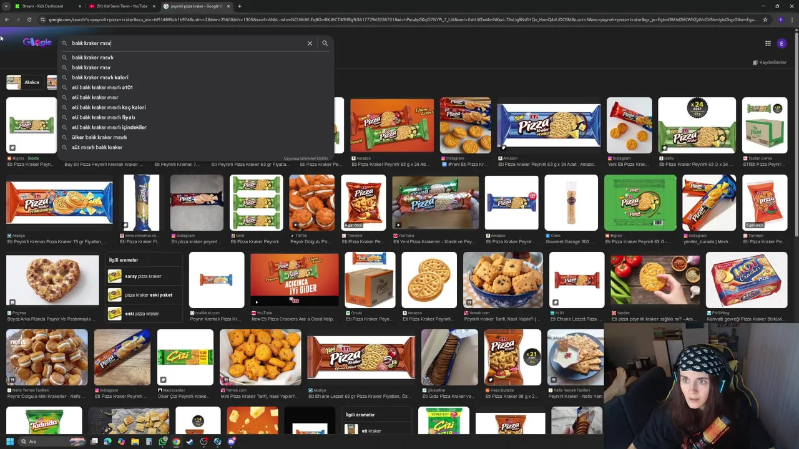Select the peynirli pizza kraker Google tab
The width and height of the screenshot is (799, 449).
tap(196, 6)
